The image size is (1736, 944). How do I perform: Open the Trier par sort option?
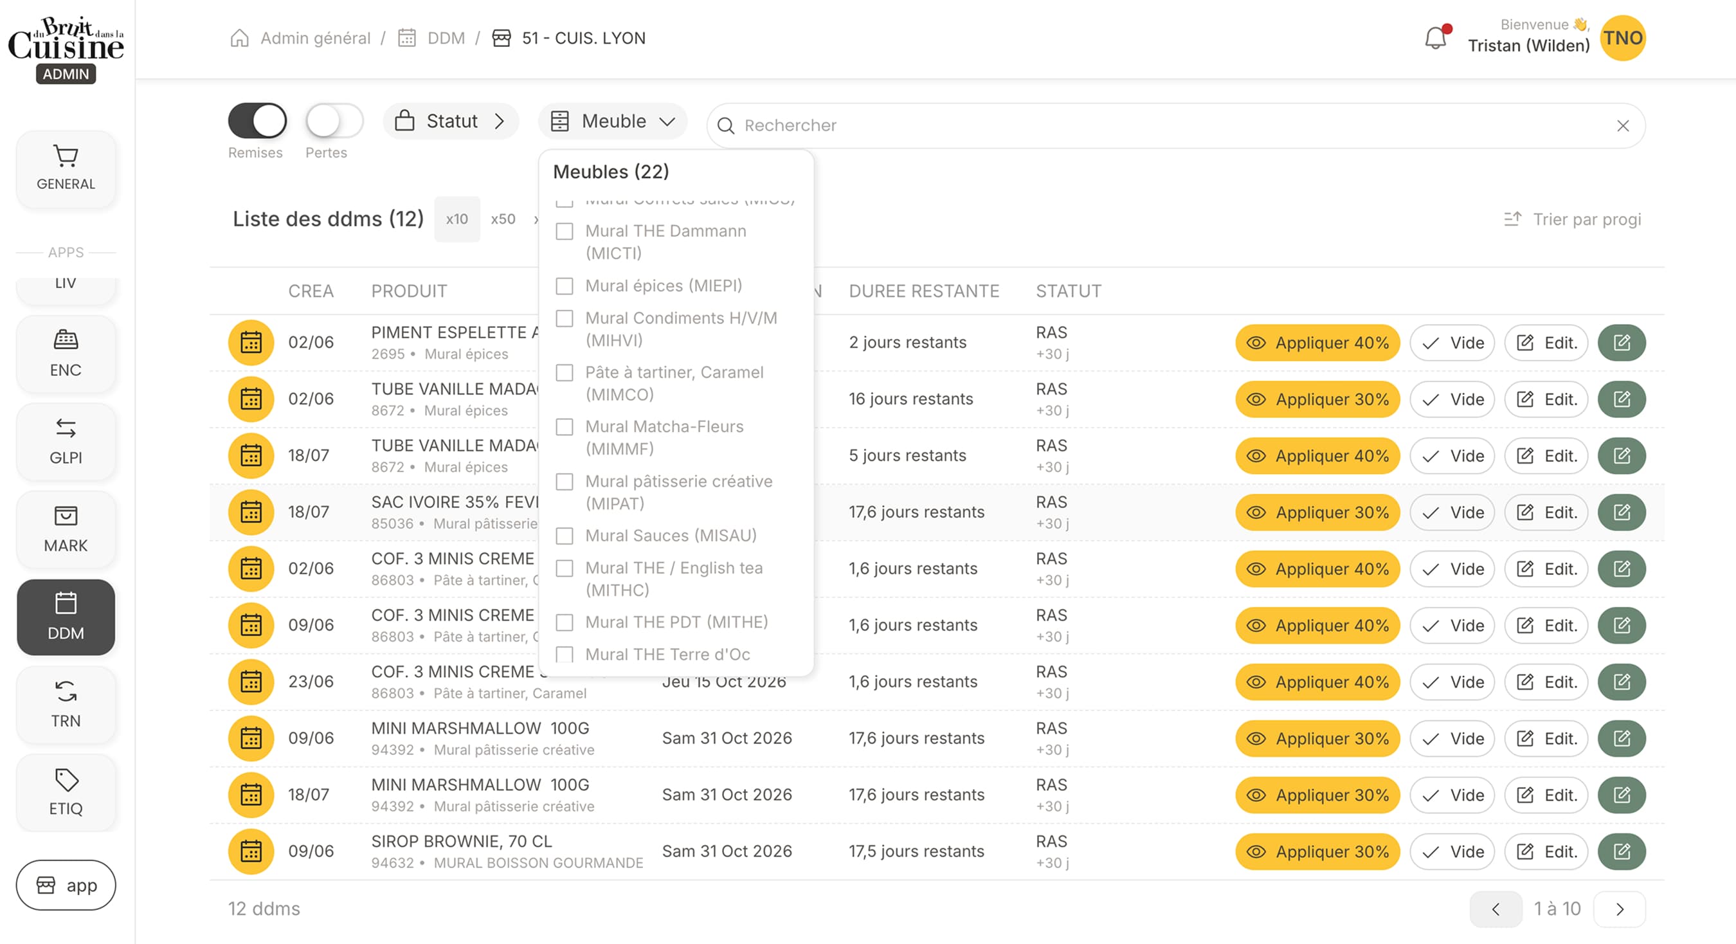coord(1573,219)
